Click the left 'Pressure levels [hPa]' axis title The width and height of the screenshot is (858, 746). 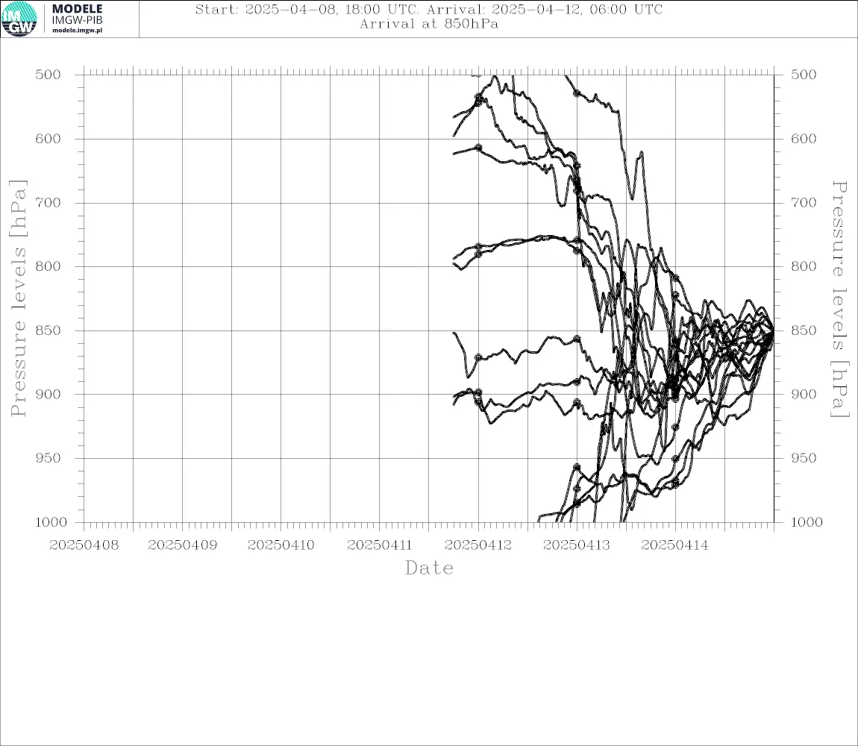click(18, 298)
